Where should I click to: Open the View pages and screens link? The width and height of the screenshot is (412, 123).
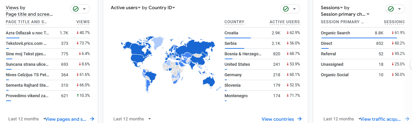point(66,119)
